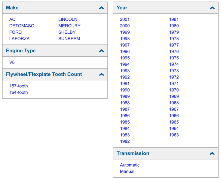221x179 pixels.
Task: Select MERCURY make filter
Action: (x=69, y=26)
